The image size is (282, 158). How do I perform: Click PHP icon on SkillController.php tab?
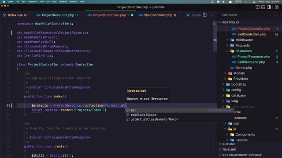click(x=141, y=15)
